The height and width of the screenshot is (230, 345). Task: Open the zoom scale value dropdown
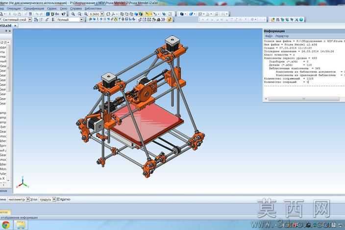point(102,14)
